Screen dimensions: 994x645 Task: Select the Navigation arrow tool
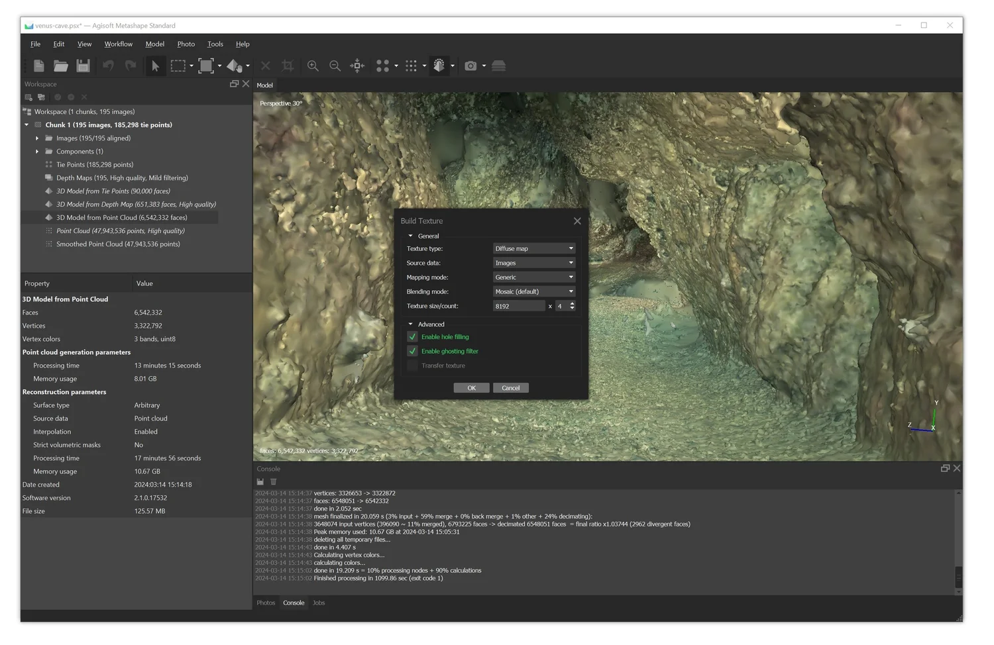coord(155,66)
